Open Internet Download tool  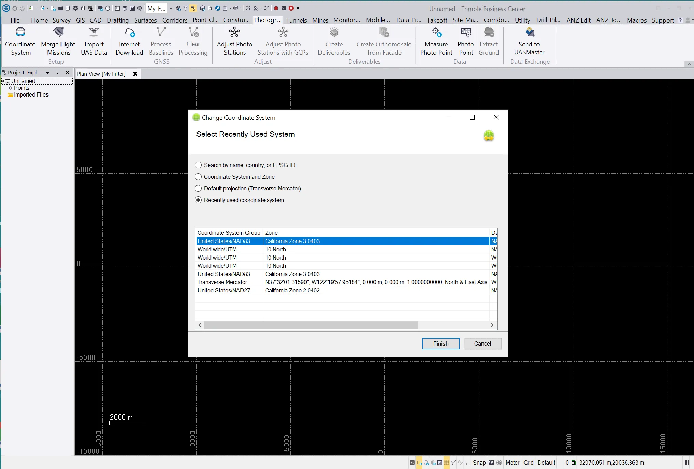point(129,41)
